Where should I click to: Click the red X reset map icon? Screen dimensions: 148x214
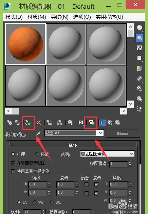pos(39,123)
